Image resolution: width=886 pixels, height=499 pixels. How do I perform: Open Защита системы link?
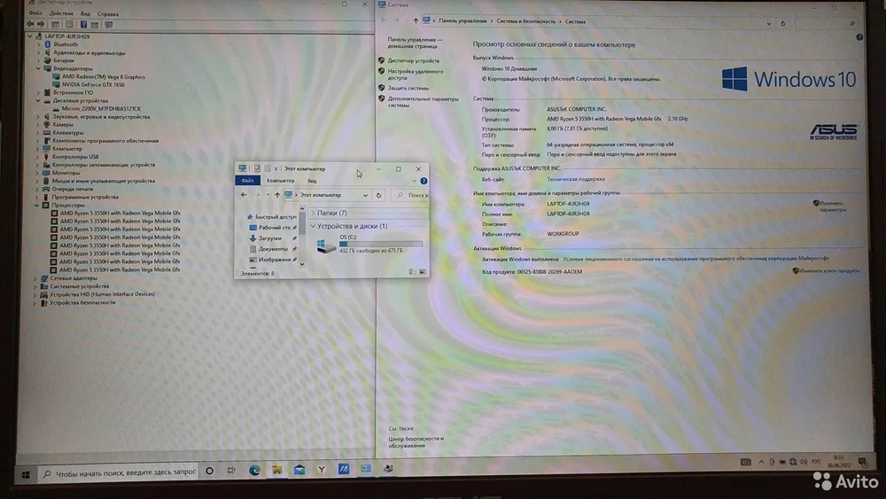[408, 88]
